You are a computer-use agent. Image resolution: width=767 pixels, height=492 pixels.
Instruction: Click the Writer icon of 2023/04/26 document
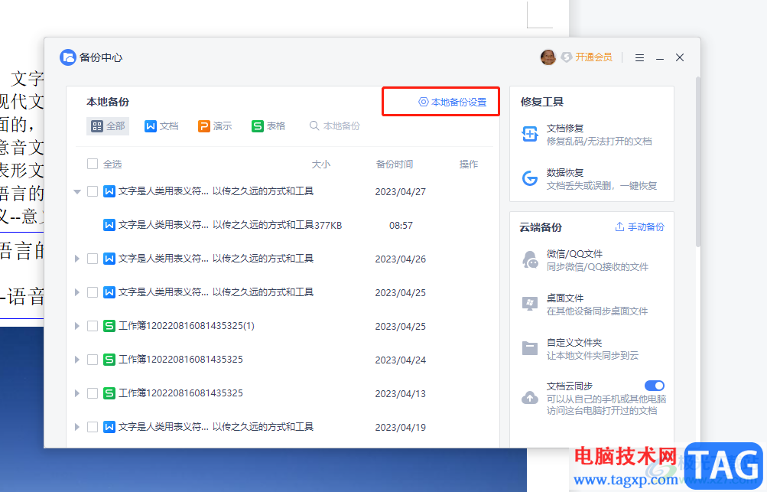[109, 259]
